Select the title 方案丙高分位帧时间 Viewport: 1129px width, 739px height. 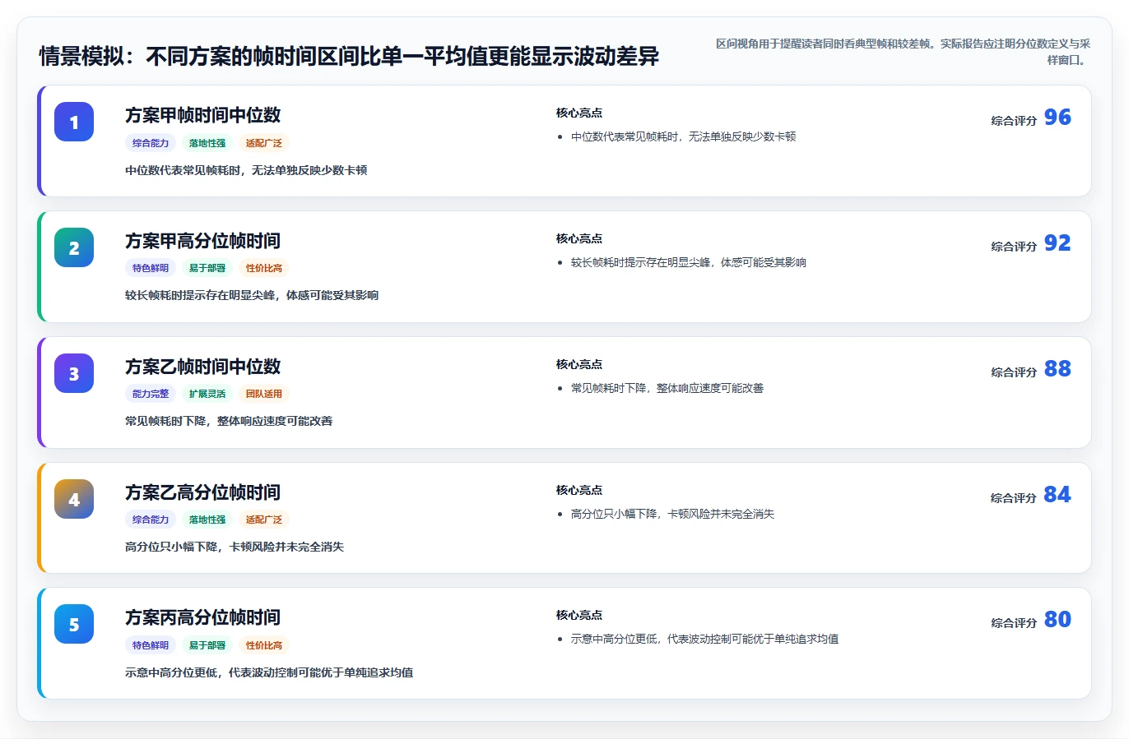click(x=202, y=617)
